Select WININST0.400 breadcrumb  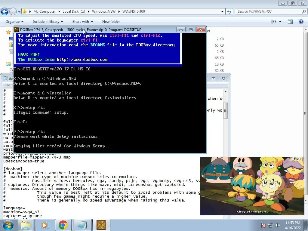point(134,11)
